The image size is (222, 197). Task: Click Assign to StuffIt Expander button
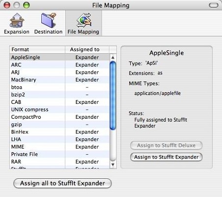[x=166, y=157]
